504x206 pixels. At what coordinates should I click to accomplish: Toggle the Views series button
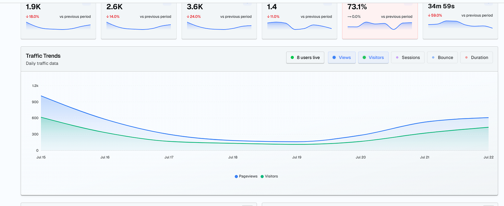pos(342,57)
